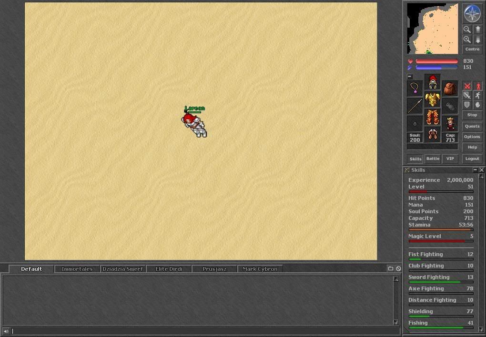Click the blue mana icon

(x=410, y=67)
